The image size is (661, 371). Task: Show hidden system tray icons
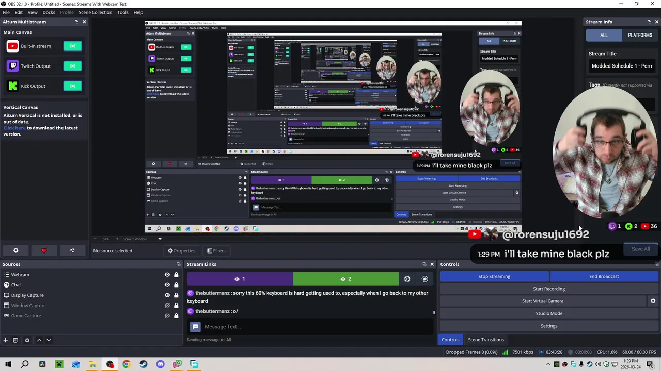point(548,364)
